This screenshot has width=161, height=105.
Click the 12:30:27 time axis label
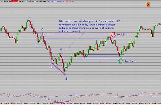click(102, 103)
